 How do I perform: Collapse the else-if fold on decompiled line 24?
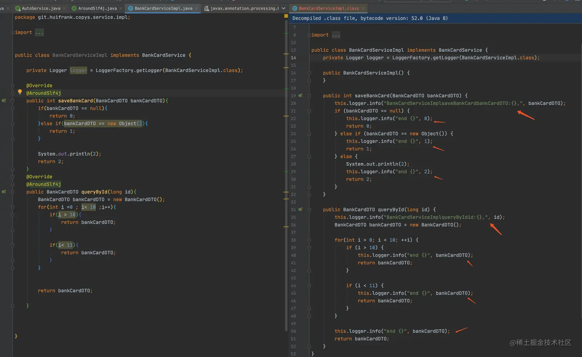[x=309, y=134]
